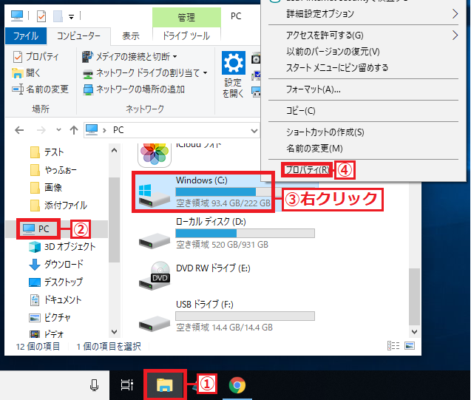
Task: Open the ドライブ ツール tab
Action: pyautogui.click(x=186, y=36)
